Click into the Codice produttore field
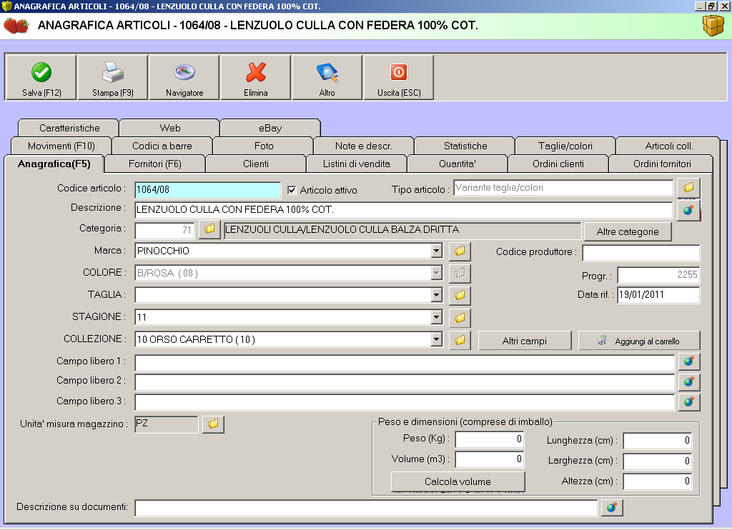The image size is (732, 530). [640, 253]
